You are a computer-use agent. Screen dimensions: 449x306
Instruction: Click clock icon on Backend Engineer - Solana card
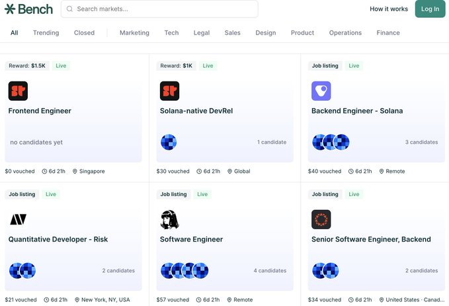pyautogui.click(x=350, y=171)
